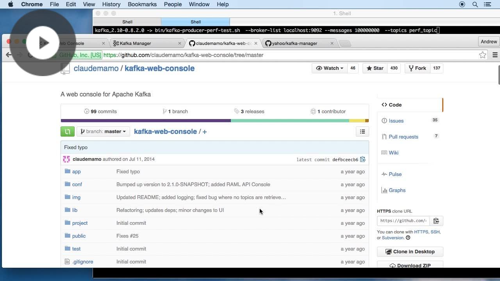500x281 pixels.
Task: View the 1 contributor link
Action: (328, 111)
